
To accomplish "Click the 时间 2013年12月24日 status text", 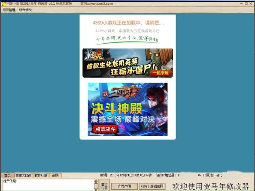I will (126, 175).
